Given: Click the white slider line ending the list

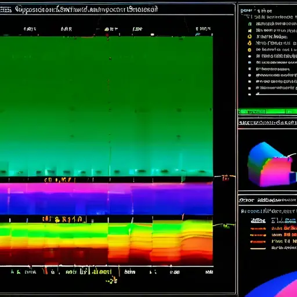Looking at the screenshot, I should coord(276,95).
